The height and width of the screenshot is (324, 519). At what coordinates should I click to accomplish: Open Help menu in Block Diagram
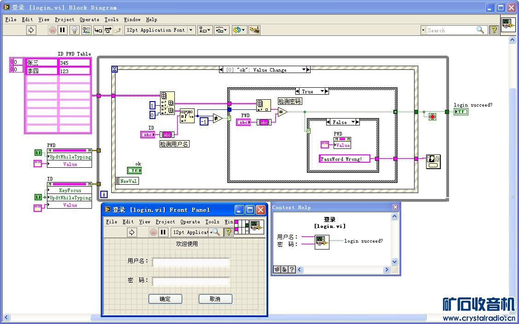coord(151,19)
